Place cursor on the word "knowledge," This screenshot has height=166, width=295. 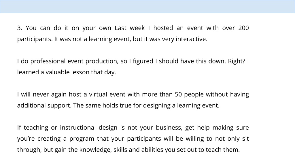coord(95,150)
